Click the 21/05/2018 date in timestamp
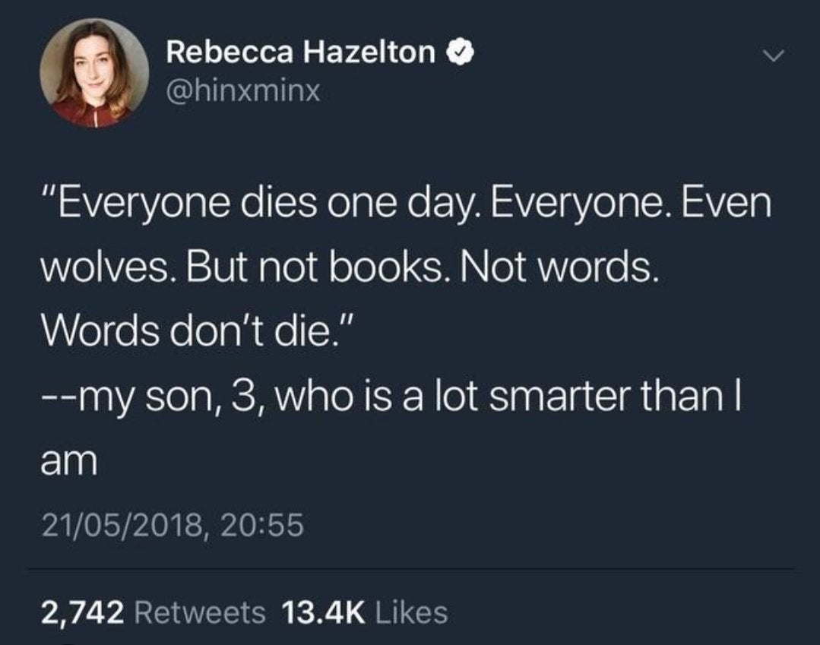Image resolution: width=820 pixels, height=645 pixels. tap(119, 525)
